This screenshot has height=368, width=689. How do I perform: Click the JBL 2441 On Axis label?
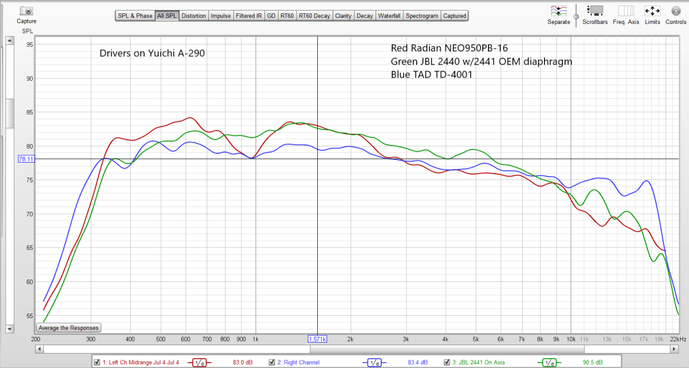click(478, 362)
